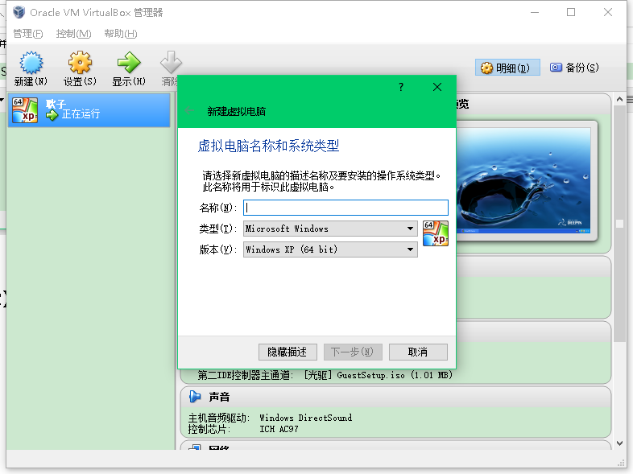This screenshot has height=474, width=633.
Task: Open the 版本(V) Windows XP dropdown
Action: coord(330,249)
